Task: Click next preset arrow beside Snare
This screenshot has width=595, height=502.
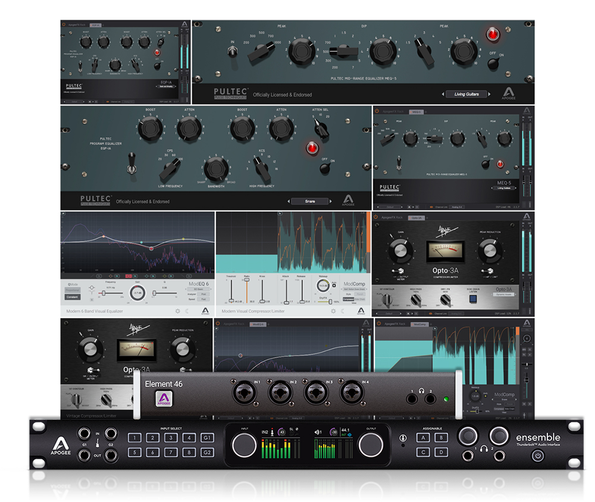Action: (x=330, y=201)
